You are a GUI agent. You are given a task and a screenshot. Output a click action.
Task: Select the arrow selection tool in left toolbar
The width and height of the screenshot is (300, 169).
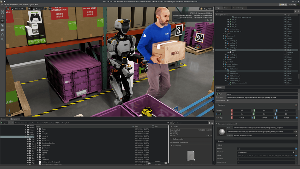2,16
